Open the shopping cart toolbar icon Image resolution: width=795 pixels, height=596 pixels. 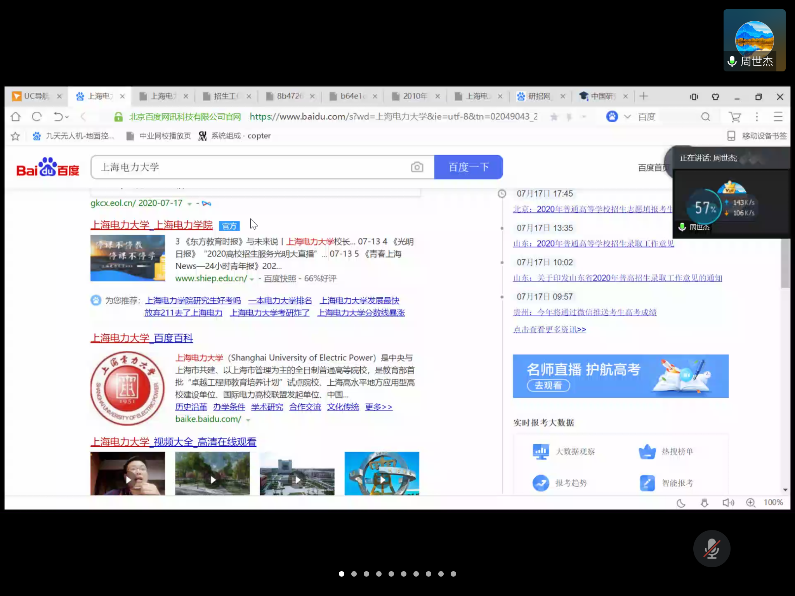(x=734, y=116)
